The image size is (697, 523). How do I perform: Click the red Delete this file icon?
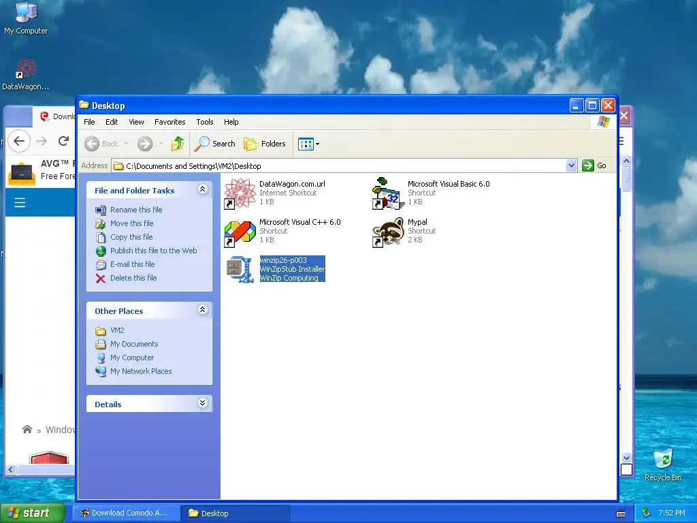click(101, 279)
